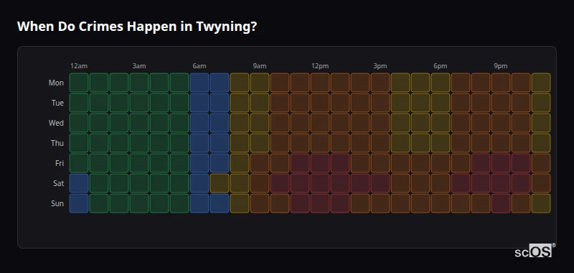Select the Monday 9pm heatmap cell
This screenshot has height=273, width=574.
coord(501,83)
